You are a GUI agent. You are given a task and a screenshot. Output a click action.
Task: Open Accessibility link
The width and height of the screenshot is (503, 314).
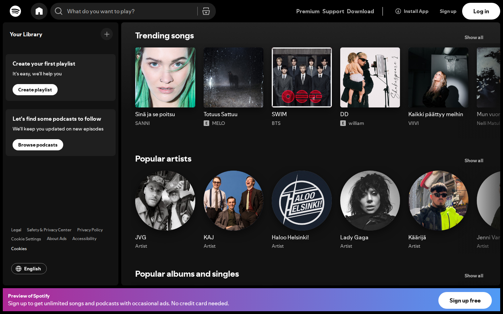tap(84, 239)
